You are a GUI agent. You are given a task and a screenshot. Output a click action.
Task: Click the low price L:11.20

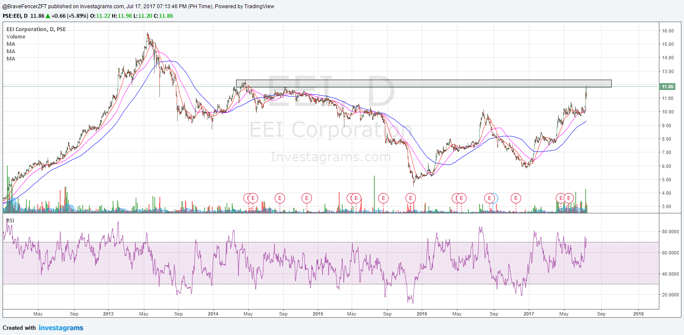tap(143, 16)
